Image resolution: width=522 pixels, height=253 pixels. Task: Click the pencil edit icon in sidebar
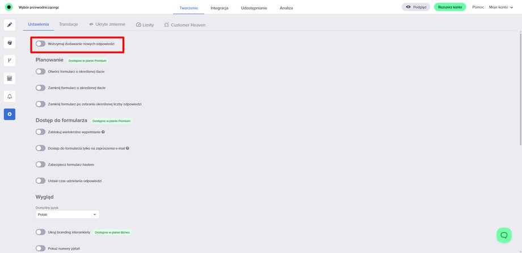pos(10,25)
